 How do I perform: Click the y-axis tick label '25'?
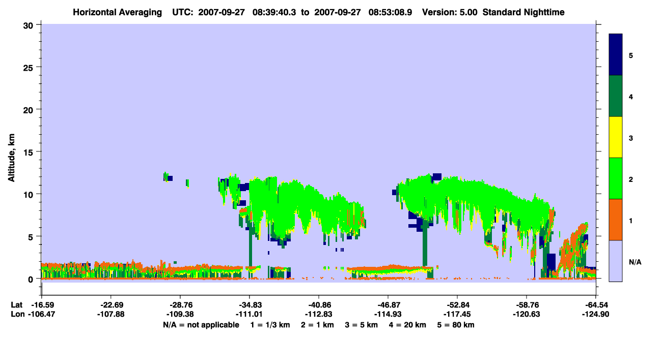tap(30, 67)
